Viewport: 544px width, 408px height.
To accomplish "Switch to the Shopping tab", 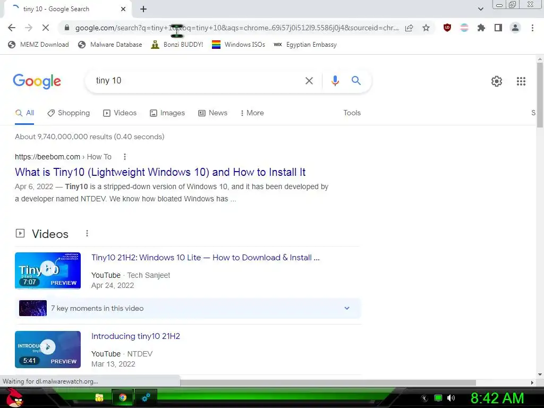I will coord(69,113).
